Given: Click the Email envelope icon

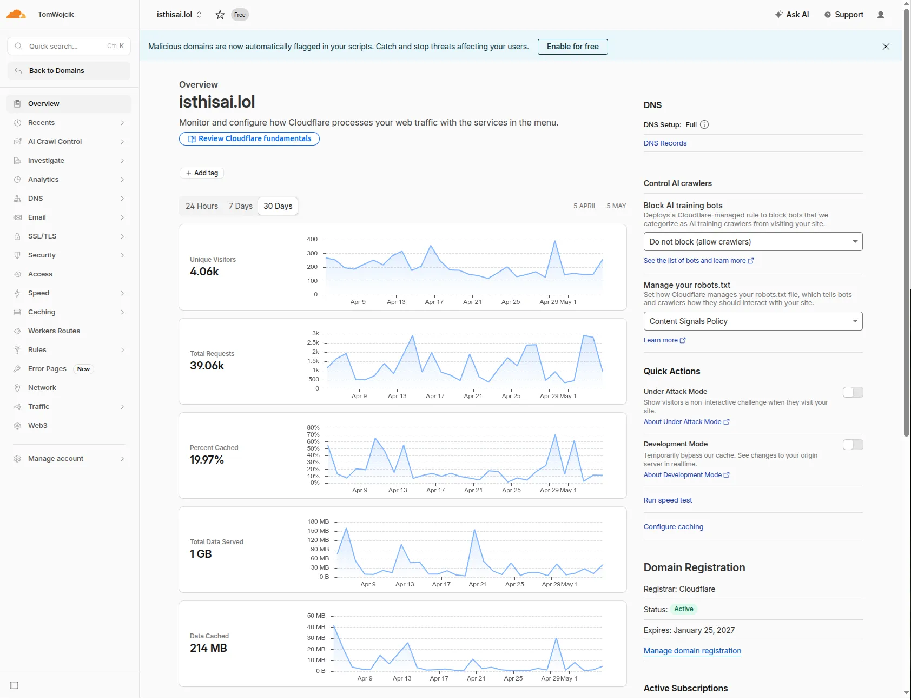Looking at the screenshot, I should pos(17,217).
